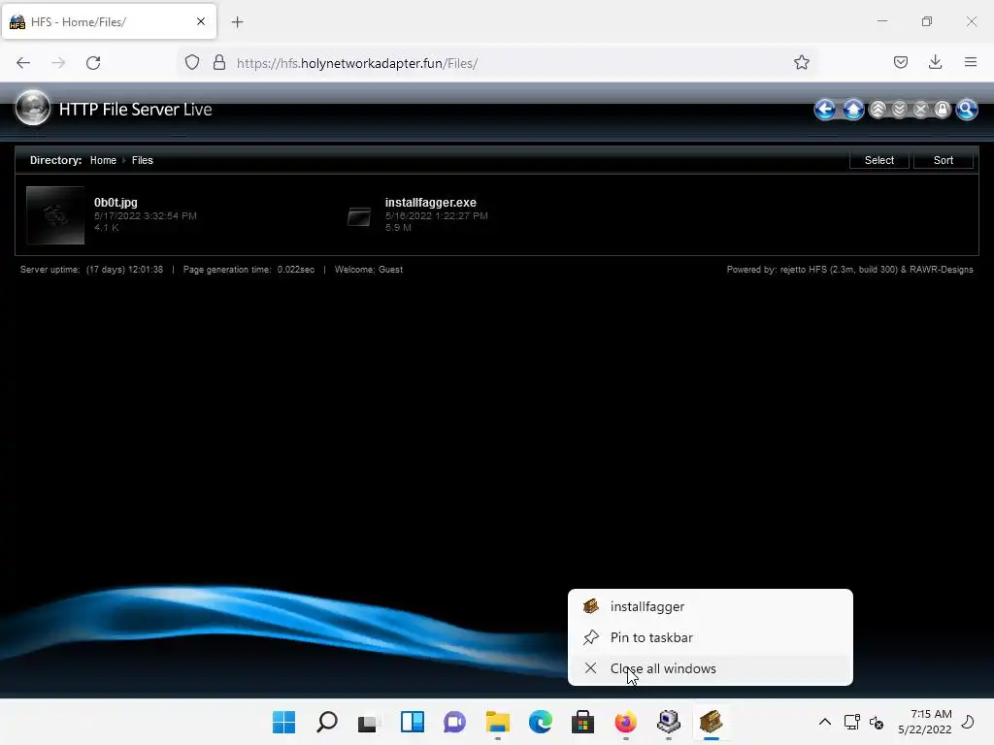Click the site security padlock icon
The image size is (994, 745).
pyautogui.click(x=219, y=63)
